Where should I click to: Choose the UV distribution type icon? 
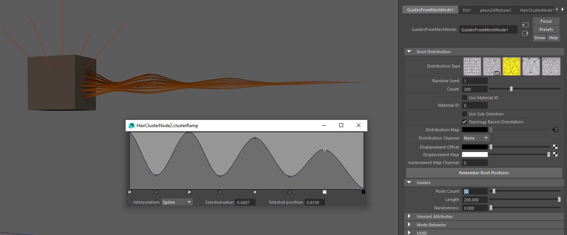492,66
